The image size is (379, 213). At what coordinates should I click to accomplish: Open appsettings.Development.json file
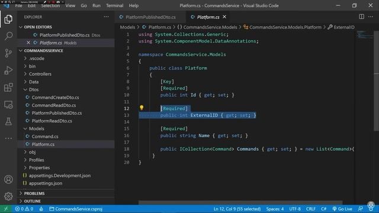(60, 176)
